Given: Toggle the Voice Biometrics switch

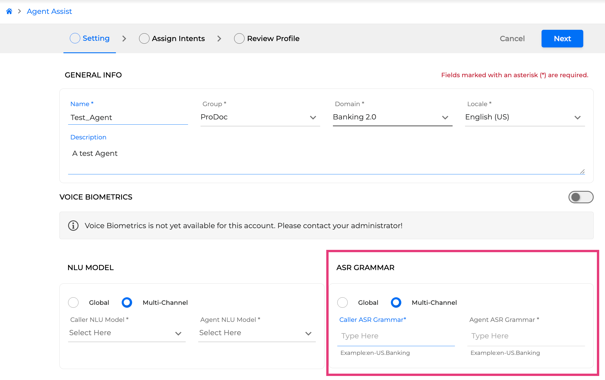Looking at the screenshot, I should (x=581, y=197).
